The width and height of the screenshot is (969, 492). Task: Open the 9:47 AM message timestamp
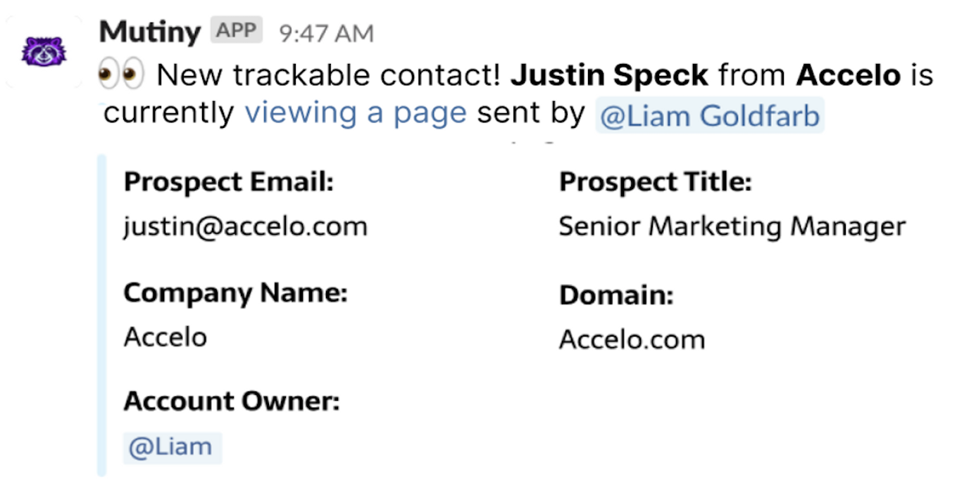coord(326,33)
